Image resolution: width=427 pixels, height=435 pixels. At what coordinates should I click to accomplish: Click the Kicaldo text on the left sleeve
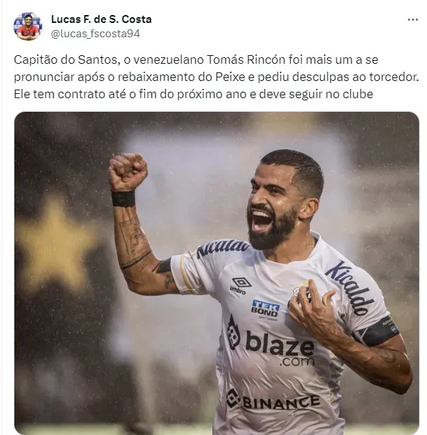pyautogui.click(x=222, y=248)
